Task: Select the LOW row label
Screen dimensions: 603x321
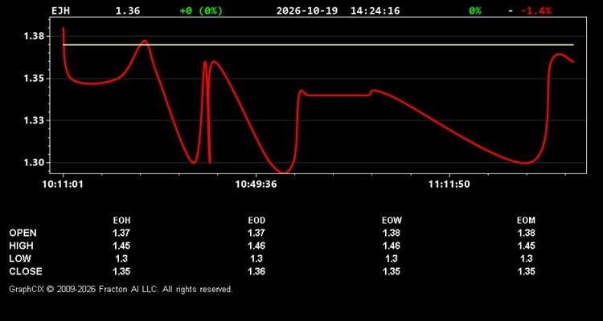Action: pos(20,258)
